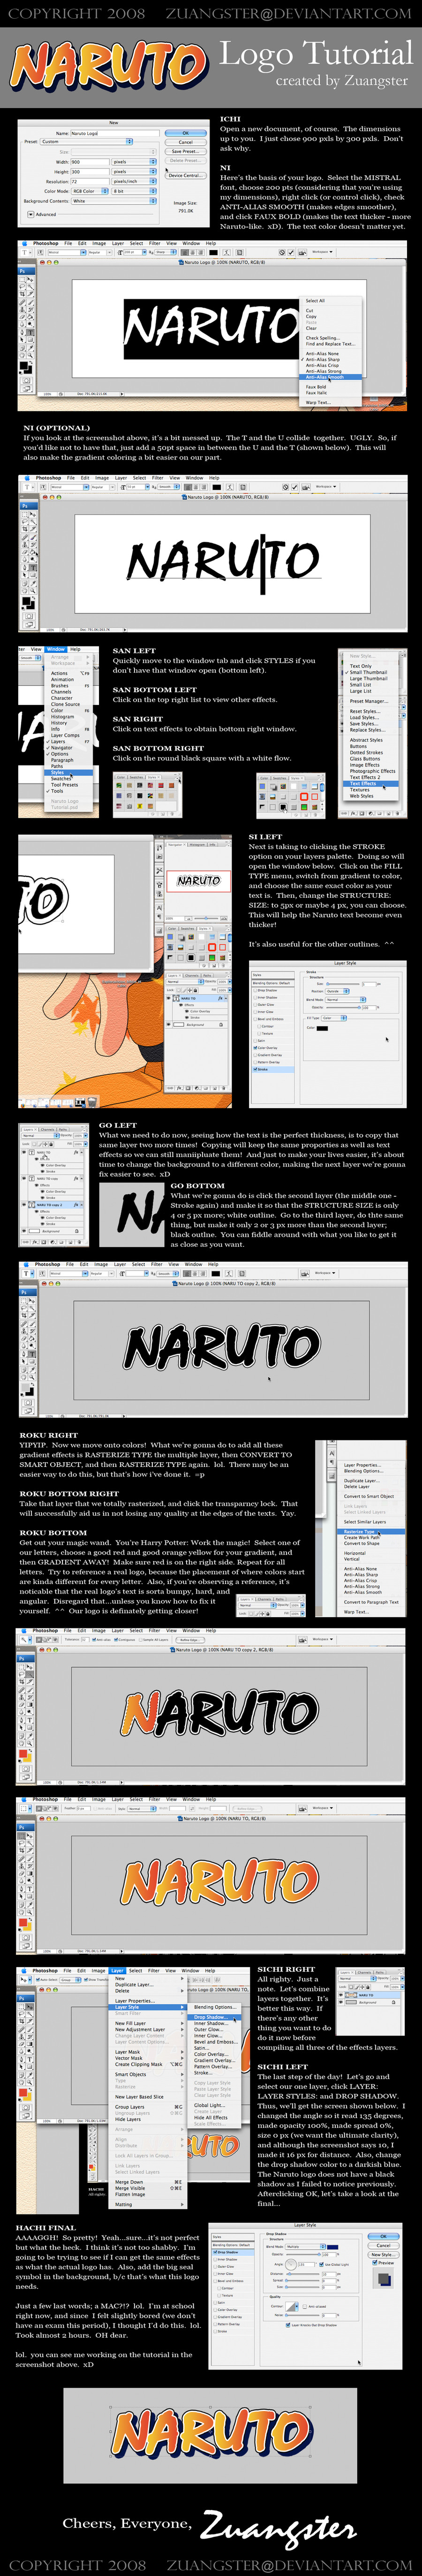Screen dimensions: 422x2576
Task: Click Cancel in the New document dialog
Action: [185, 142]
